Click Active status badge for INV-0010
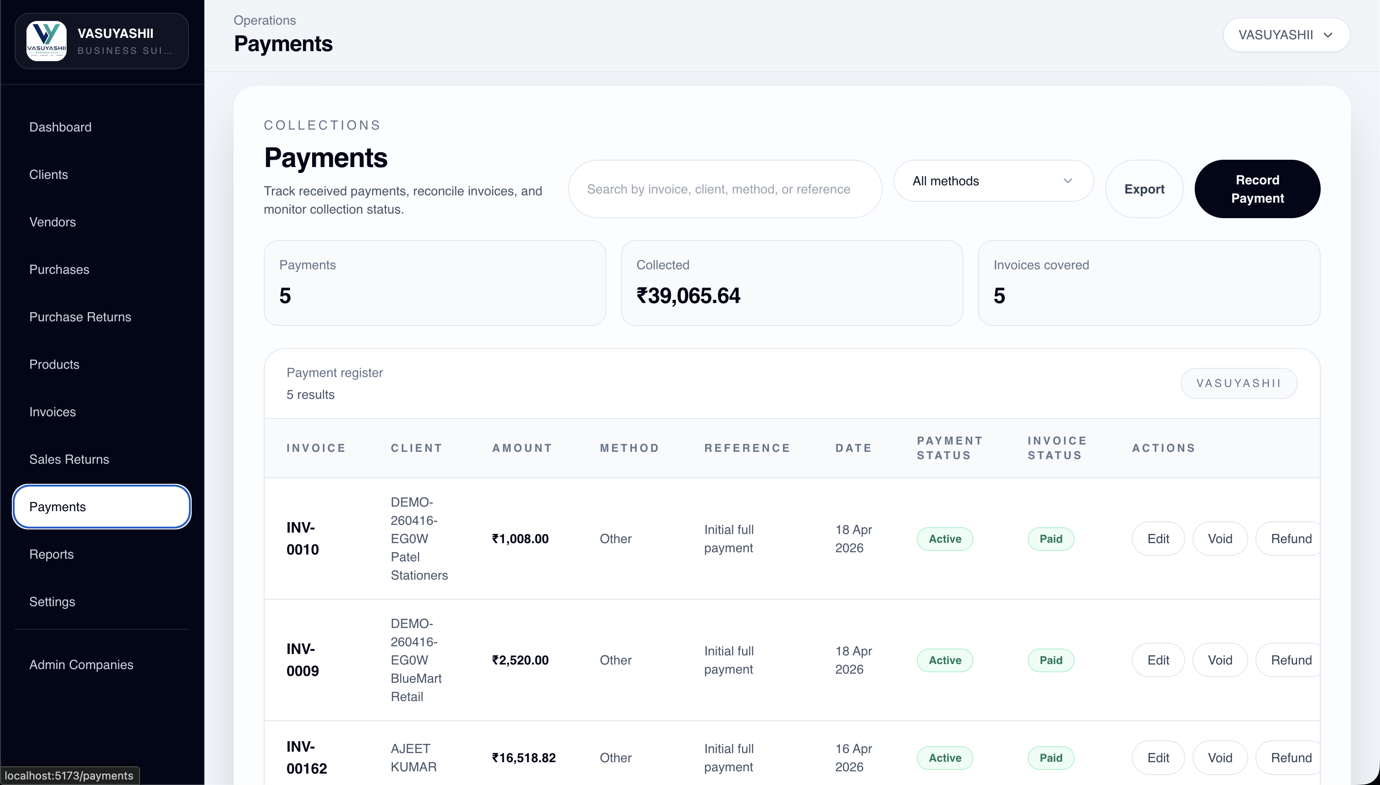1380x785 pixels. pyautogui.click(x=945, y=539)
